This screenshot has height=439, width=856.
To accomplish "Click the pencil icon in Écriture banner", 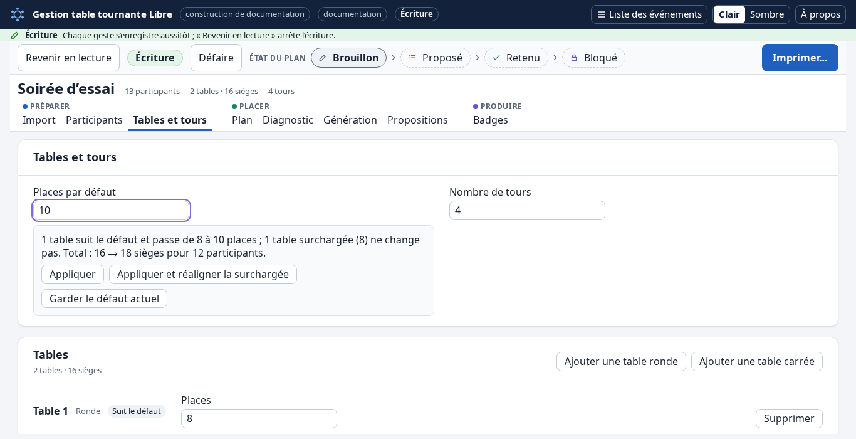I will (15, 35).
